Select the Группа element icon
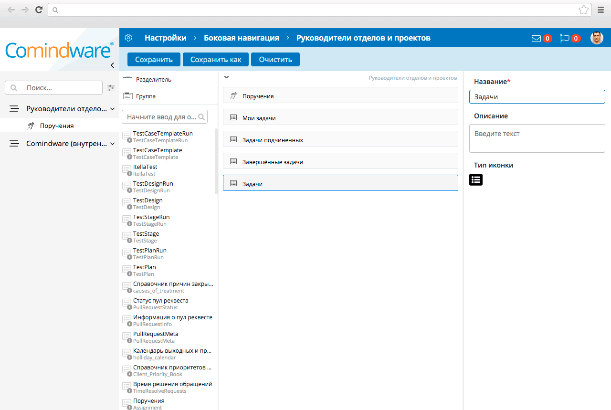The image size is (611, 410). tap(128, 96)
